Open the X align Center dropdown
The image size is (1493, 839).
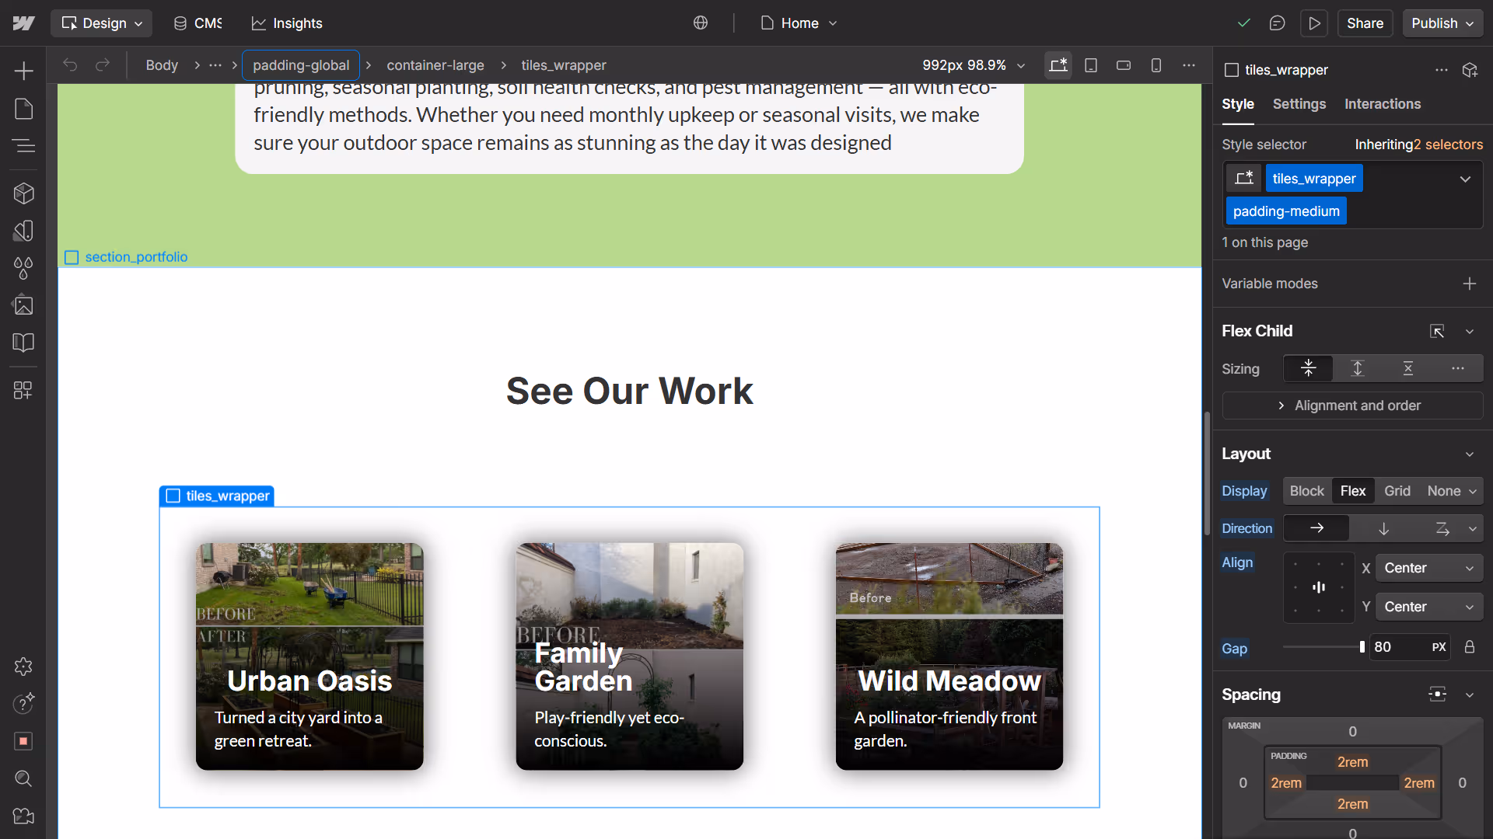(1428, 568)
